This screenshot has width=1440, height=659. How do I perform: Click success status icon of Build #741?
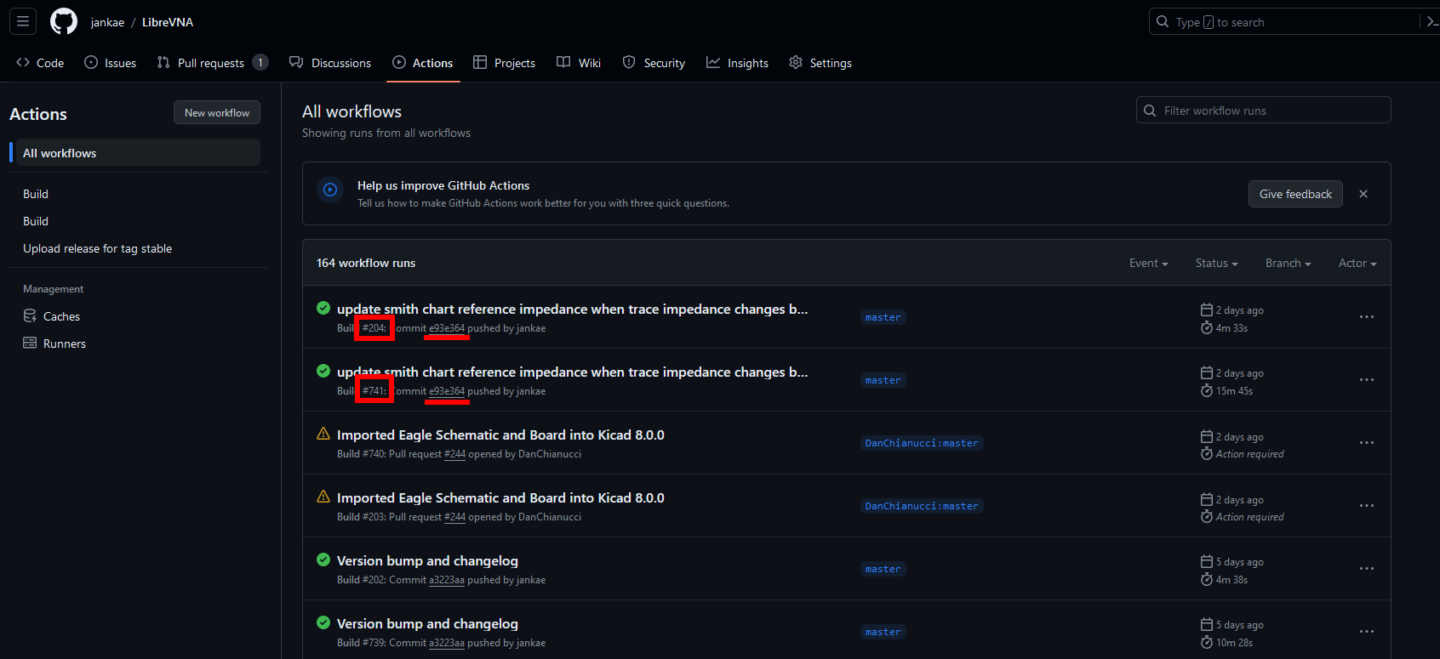[x=323, y=371]
